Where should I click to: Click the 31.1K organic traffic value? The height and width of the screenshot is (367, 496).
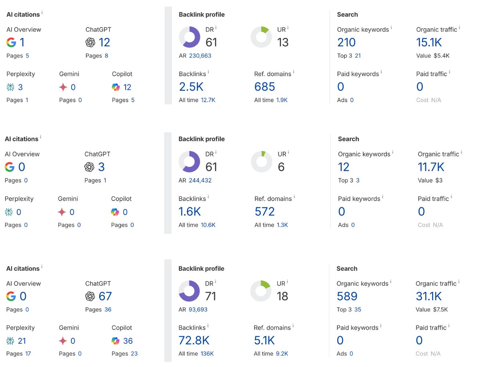(429, 296)
